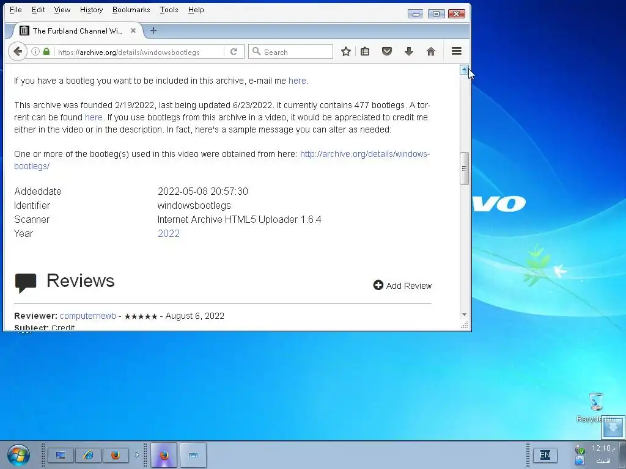This screenshot has height=469, width=626.
Task: Click the Reviews heading
Action: click(80, 280)
